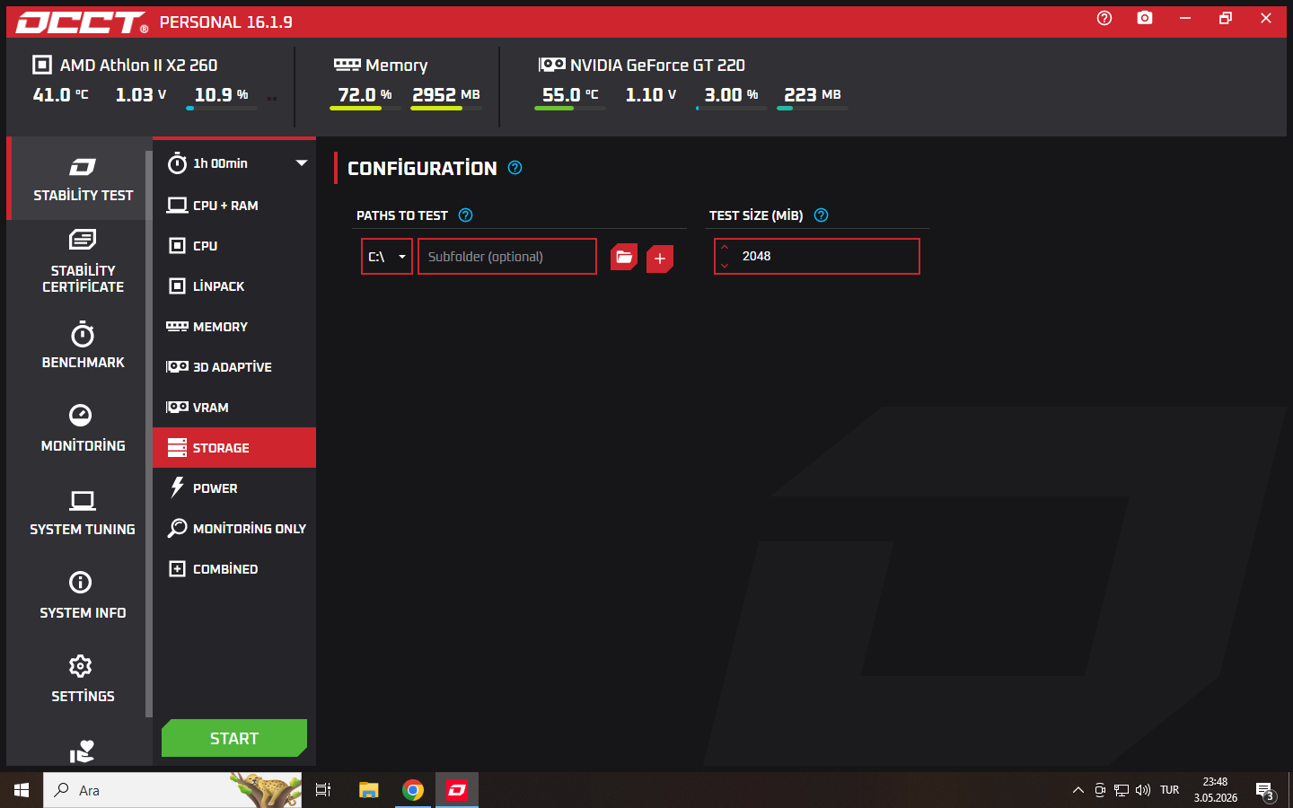Image resolution: width=1293 pixels, height=808 pixels.
Task: Click the GPU usage value 3.00 %
Action: click(731, 95)
